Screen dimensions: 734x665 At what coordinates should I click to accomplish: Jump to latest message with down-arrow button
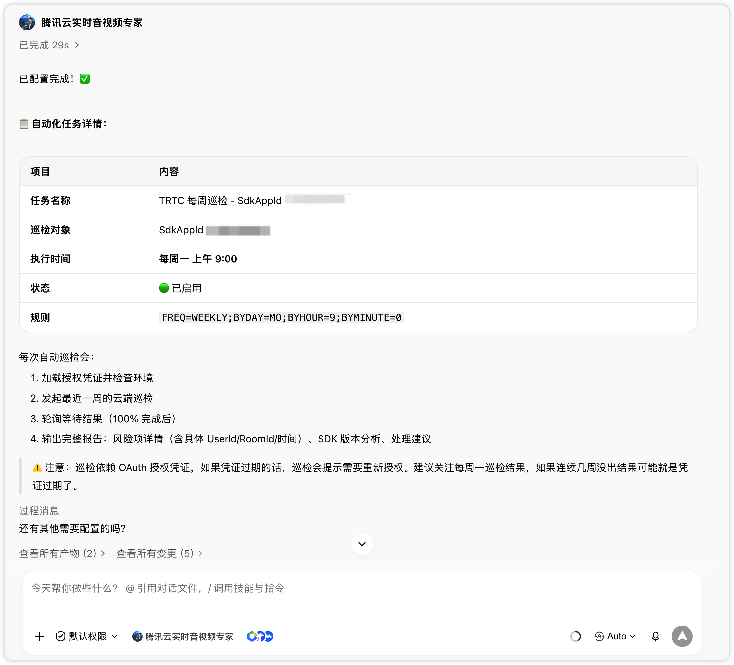pyautogui.click(x=362, y=544)
